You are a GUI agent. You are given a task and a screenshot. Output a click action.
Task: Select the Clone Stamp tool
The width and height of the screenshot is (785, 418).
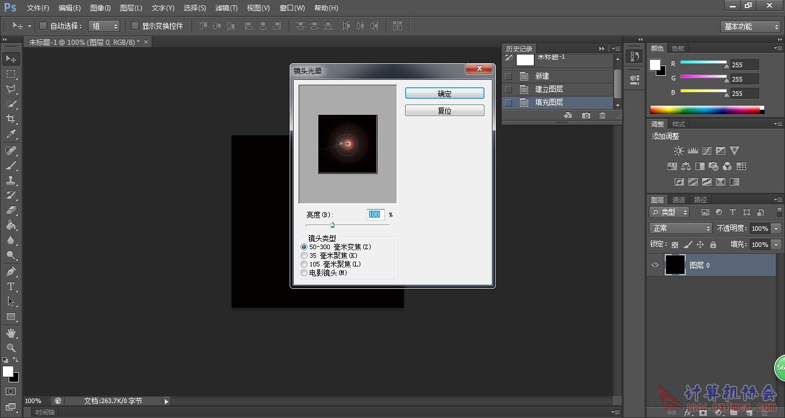[11, 180]
